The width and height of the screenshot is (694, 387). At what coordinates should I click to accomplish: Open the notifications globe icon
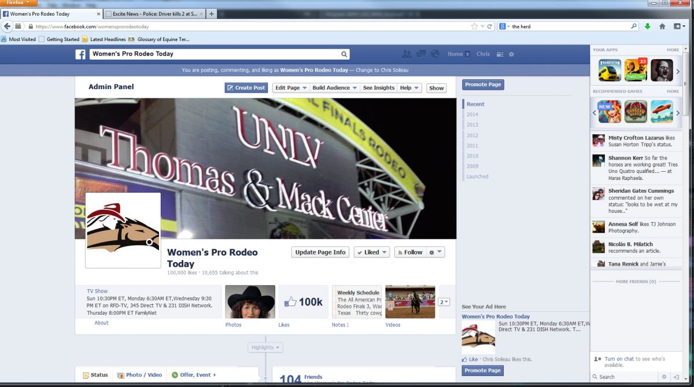[435, 54]
